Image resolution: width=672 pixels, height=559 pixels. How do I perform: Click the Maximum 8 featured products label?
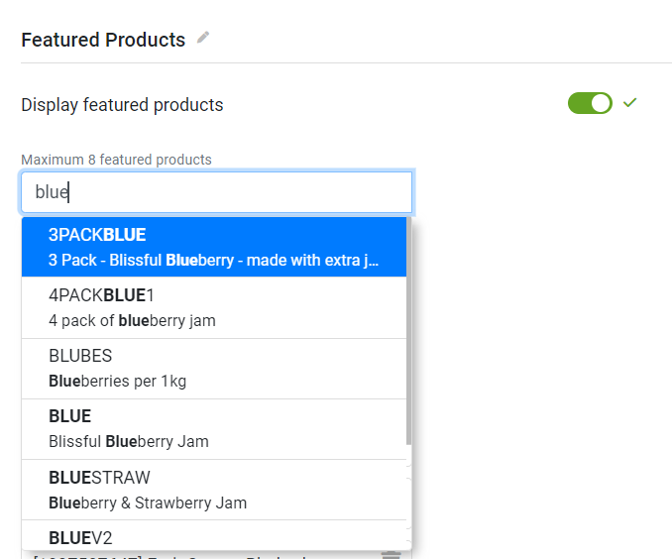(x=117, y=160)
